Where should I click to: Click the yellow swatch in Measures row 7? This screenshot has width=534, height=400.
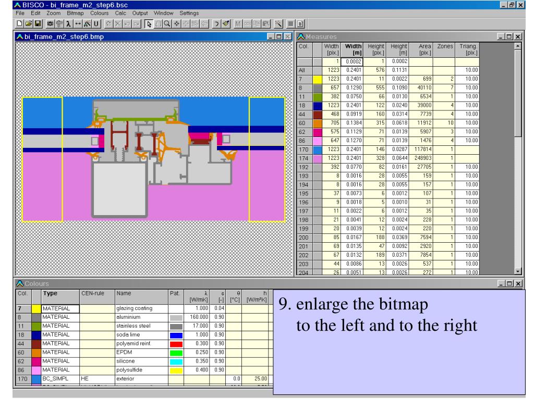(318, 79)
